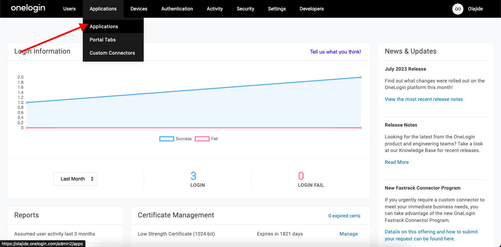Click Tell us what you think link
This screenshot has height=247, width=501.
[x=335, y=52]
